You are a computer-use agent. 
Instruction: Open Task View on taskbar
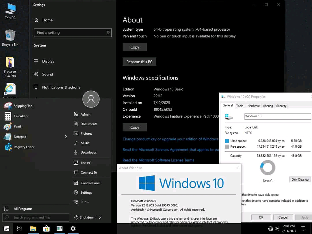coord(19,229)
